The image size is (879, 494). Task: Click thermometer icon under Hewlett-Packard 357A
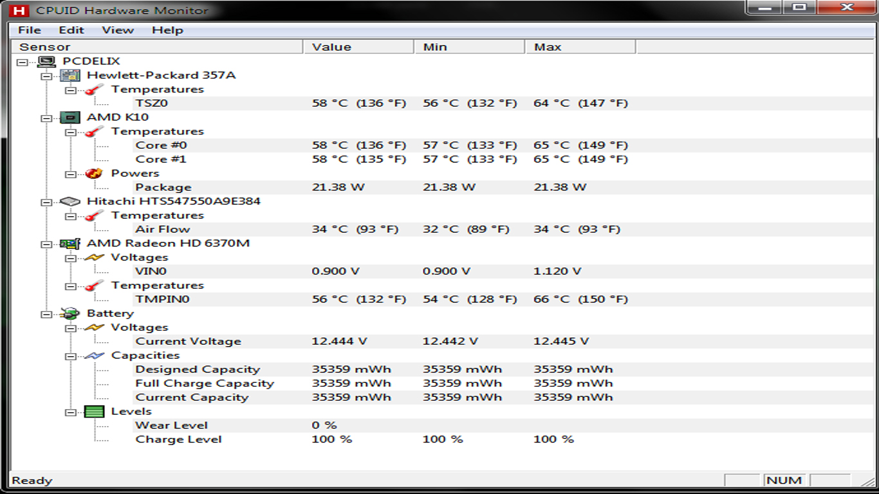point(94,89)
